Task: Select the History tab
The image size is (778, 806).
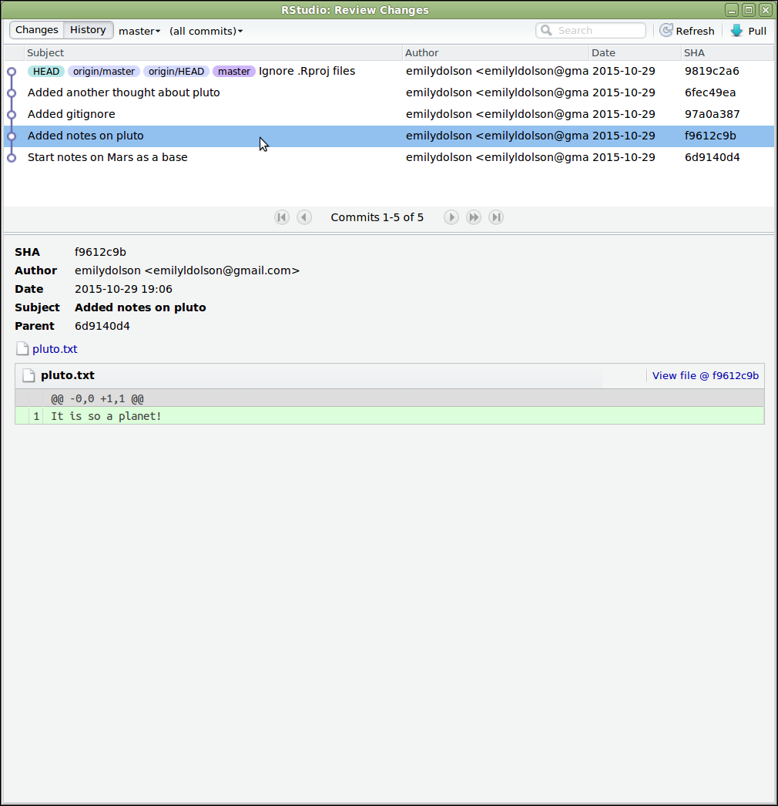Action: [x=87, y=29]
